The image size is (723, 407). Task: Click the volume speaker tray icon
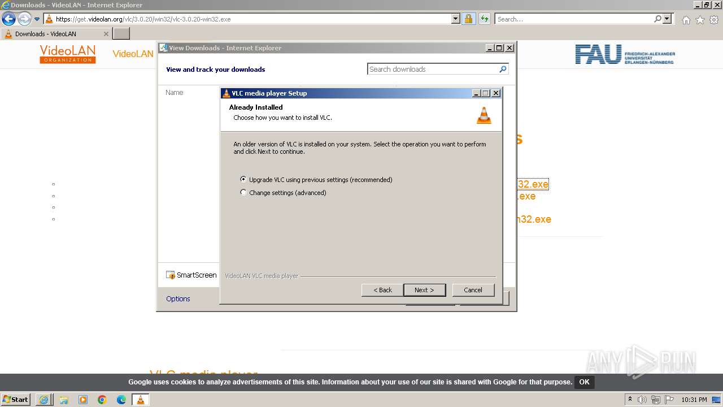click(642, 400)
